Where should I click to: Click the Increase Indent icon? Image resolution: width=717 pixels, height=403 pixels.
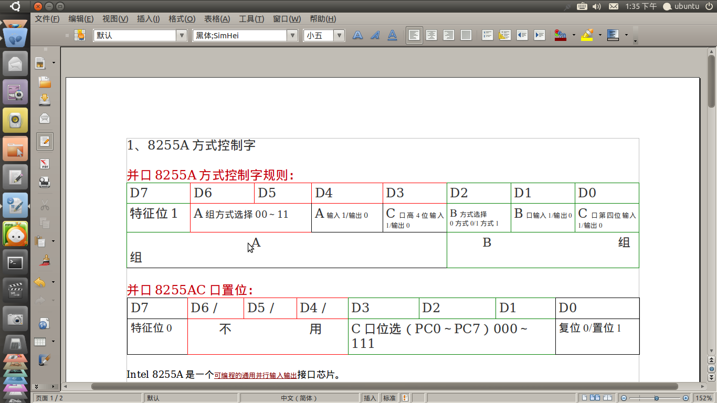point(540,36)
